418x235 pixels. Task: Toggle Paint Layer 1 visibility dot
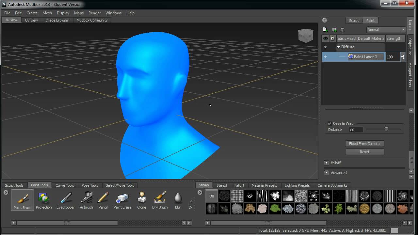coord(325,56)
